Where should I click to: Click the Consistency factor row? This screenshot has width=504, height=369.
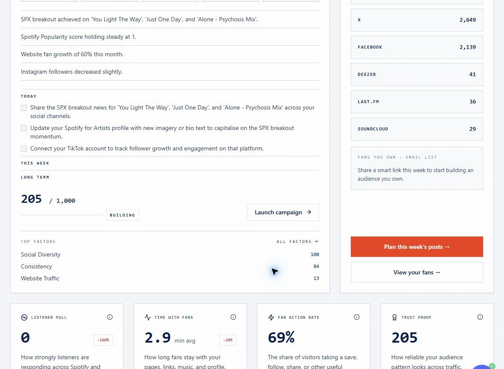170,266
